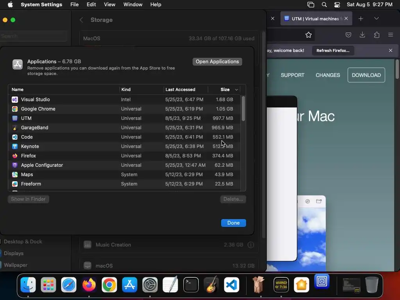Open the Apple menu
The height and width of the screenshot is (300, 400).
(x=10, y=4)
